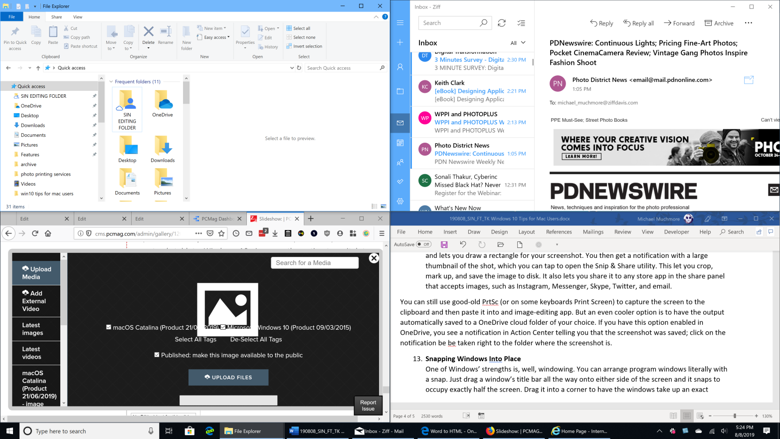Uncheck Microsoft Windows 10 product tag checkbox
Screen dimensions: 780x439
pos(223,327)
